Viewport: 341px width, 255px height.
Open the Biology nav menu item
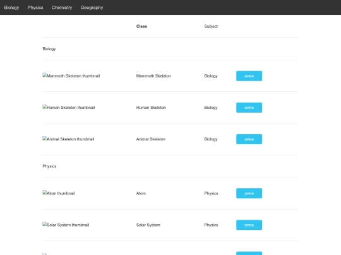pos(11,8)
